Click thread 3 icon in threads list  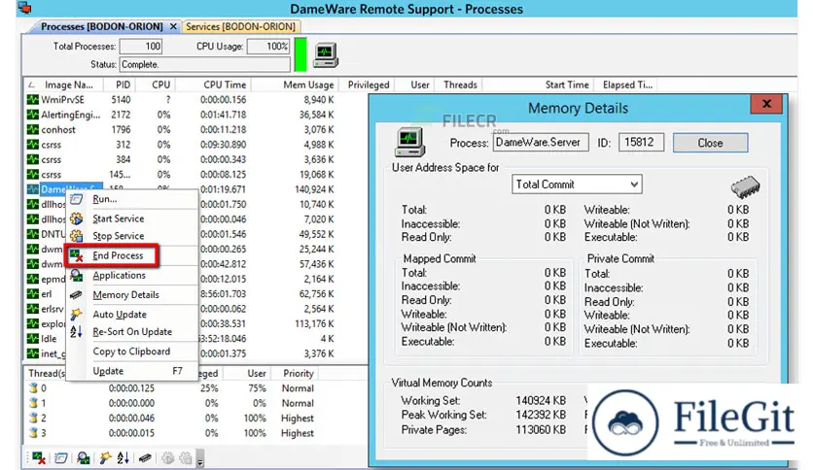[x=34, y=433]
